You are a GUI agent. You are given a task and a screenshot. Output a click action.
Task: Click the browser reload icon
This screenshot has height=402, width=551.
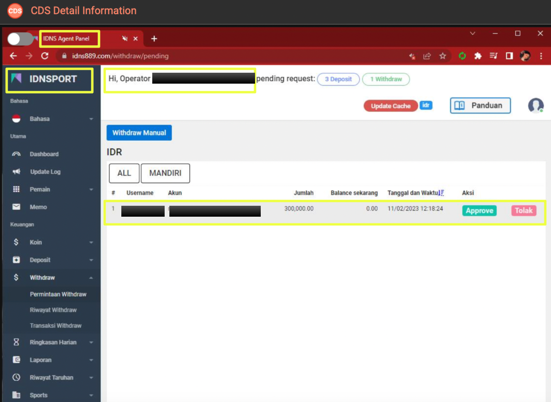coord(45,56)
